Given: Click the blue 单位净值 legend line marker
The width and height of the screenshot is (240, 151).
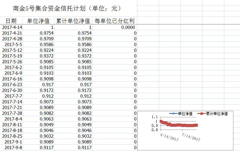Looking at the screenshot, I should point(173,114).
